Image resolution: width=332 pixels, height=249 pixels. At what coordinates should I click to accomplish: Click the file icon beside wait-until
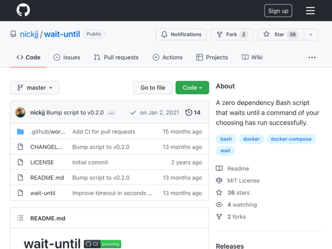[x=20, y=193]
